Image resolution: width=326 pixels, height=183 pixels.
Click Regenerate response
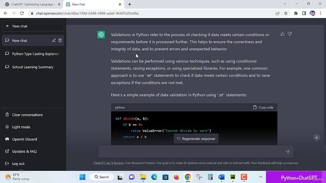click(x=196, y=139)
